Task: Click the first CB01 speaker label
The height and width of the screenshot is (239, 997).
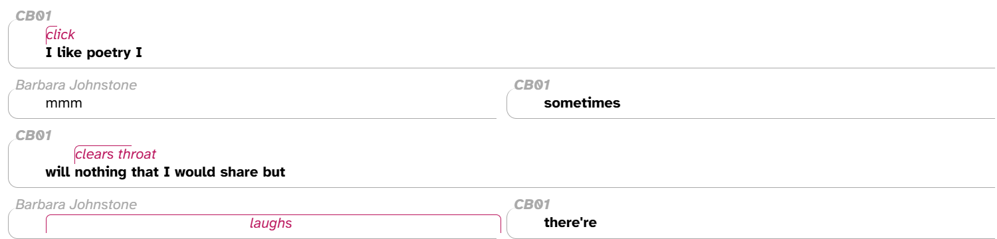Action: click(34, 15)
